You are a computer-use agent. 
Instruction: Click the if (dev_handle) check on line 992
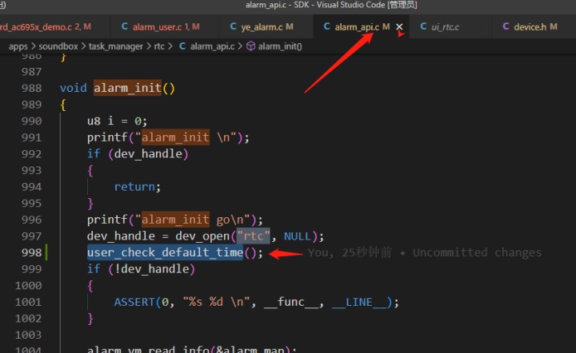pyautogui.click(x=138, y=153)
